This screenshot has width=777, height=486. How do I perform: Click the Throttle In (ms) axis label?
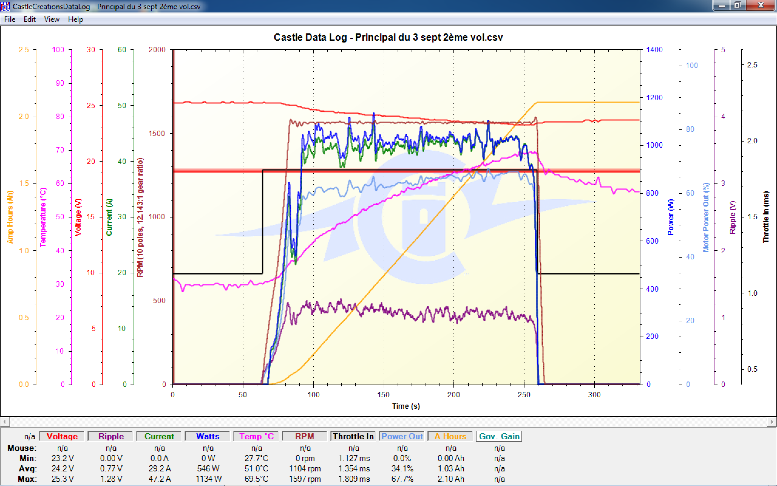pyautogui.click(x=766, y=217)
